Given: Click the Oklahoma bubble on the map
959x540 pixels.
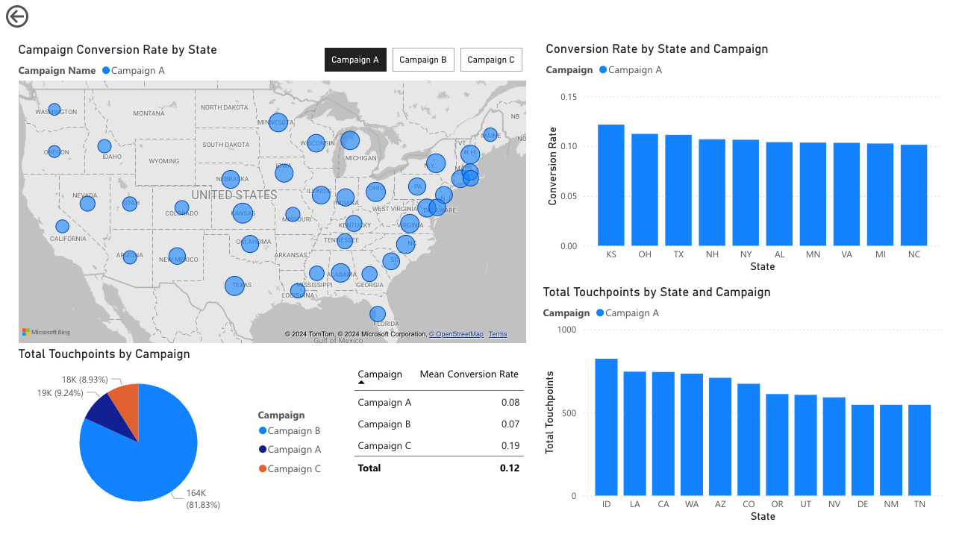Looking at the screenshot, I should coord(250,243).
